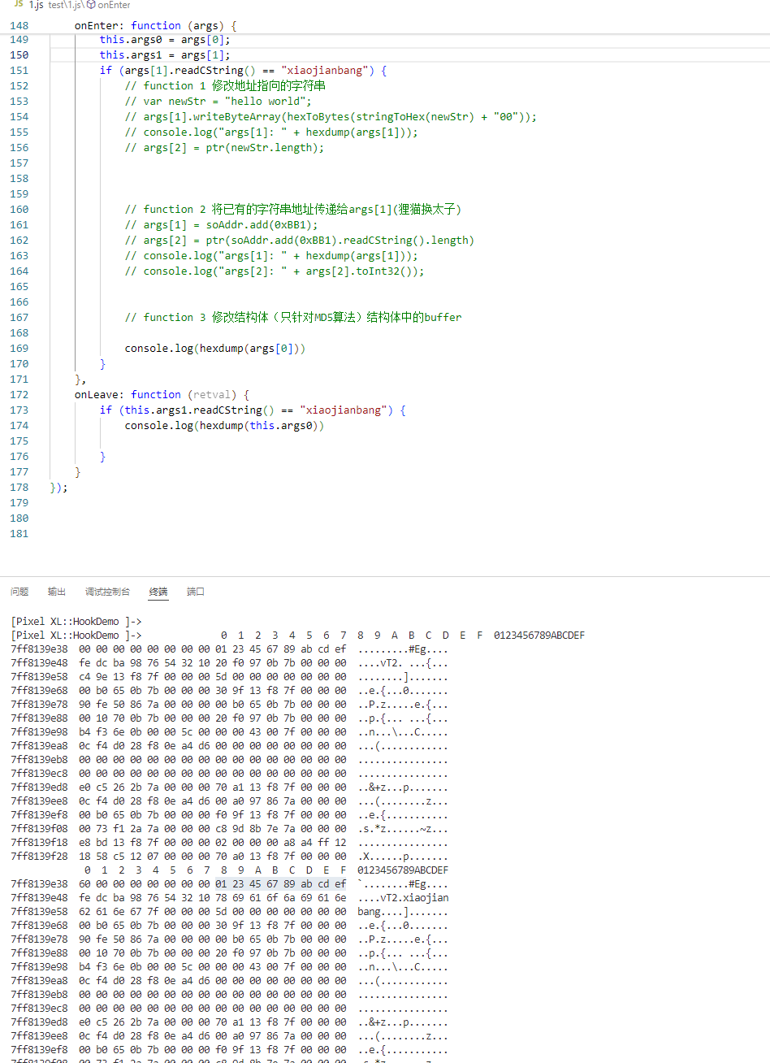Switch to the 输出 panel tab
770x1063 pixels.
tap(57, 592)
